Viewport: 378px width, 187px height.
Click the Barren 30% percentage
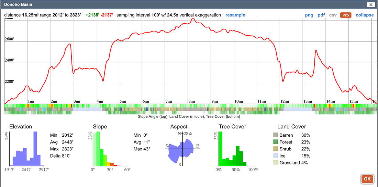[x=306, y=135]
